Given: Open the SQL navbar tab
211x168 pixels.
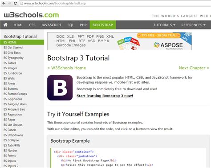Looking at the screenshot, I should coord(71,25).
